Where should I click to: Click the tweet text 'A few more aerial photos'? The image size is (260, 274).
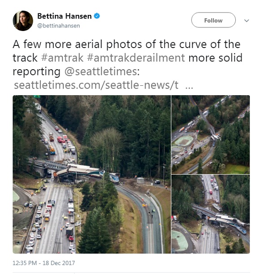point(77,44)
